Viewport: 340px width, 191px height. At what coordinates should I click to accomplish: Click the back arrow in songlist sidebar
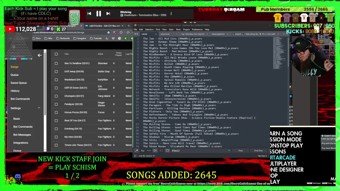[x=40, y=55]
